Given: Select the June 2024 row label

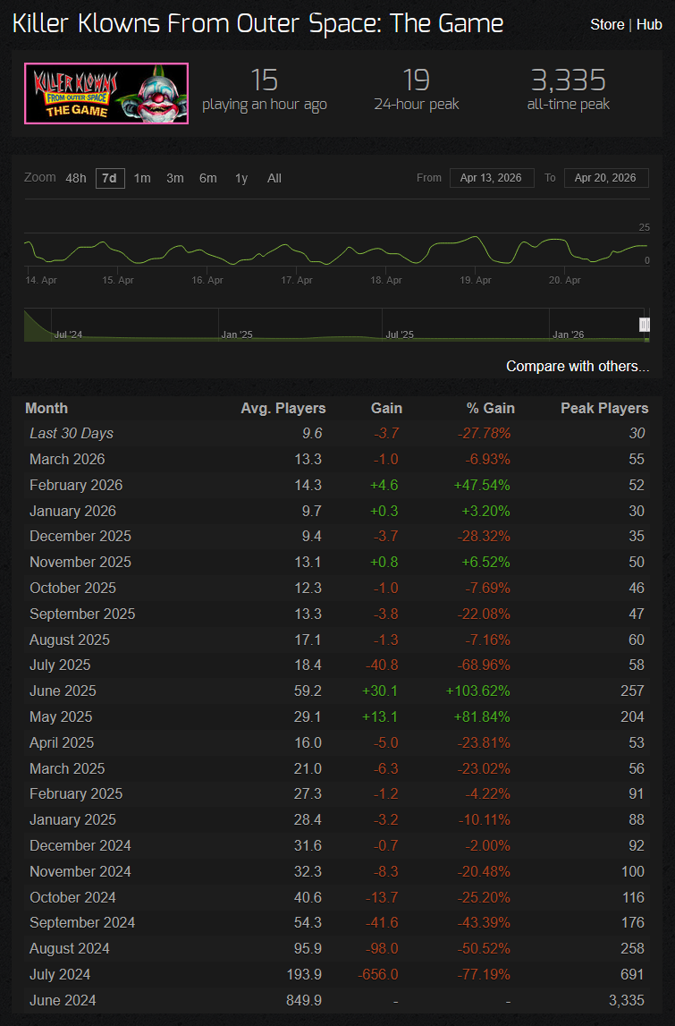Looking at the screenshot, I should point(63,1000).
